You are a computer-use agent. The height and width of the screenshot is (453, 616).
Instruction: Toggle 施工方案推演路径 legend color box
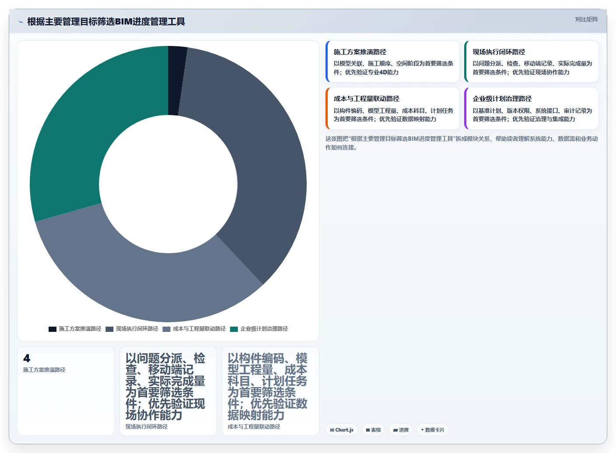52,329
